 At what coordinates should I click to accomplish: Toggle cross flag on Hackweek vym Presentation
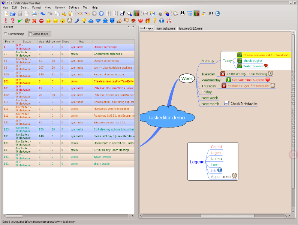[x=224, y=86]
